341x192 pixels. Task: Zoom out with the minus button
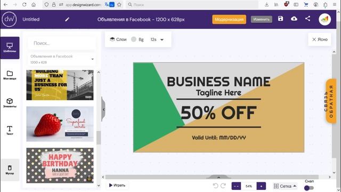click(x=236, y=186)
